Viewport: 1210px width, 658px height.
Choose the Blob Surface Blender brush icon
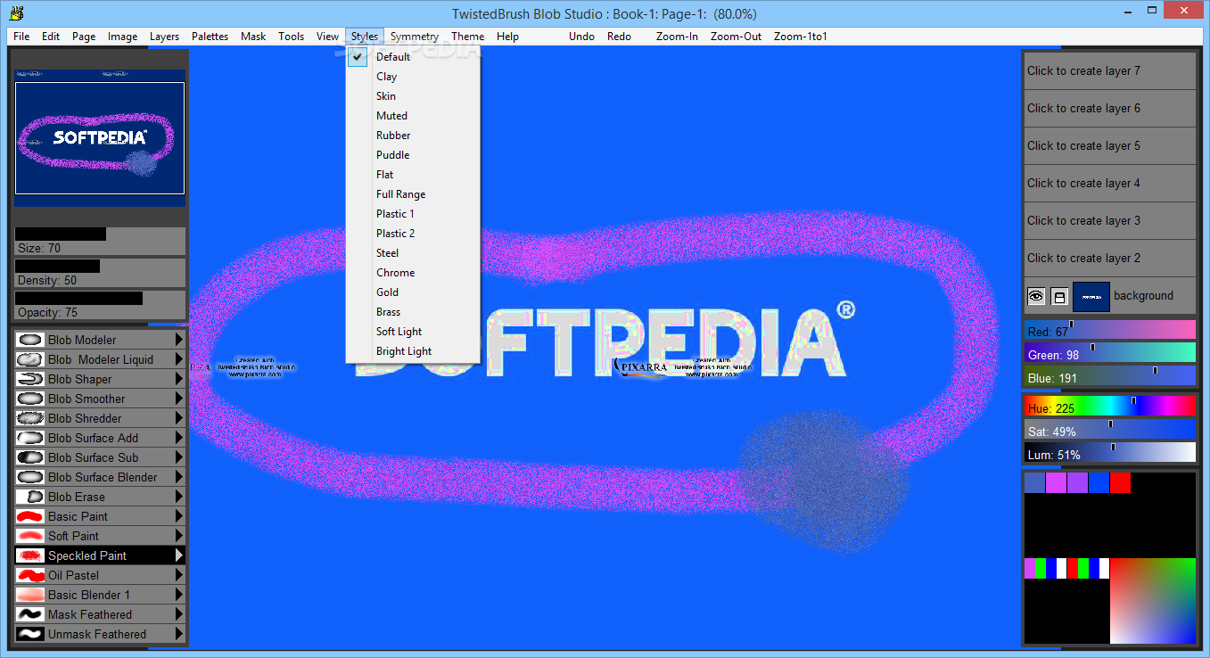pos(30,477)
